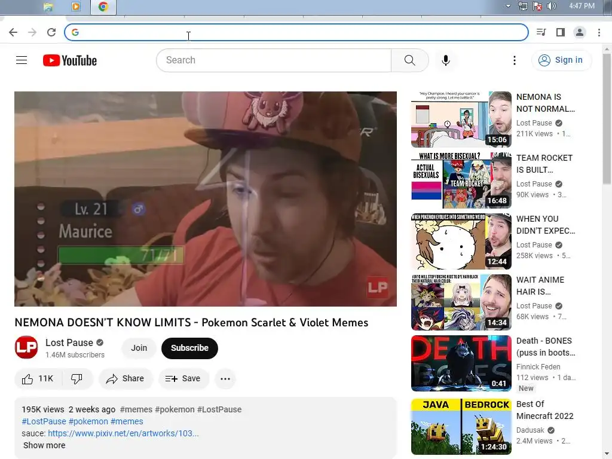This screenshot has height=459, width=612.
Task: Reload the page with the refresh icon
Action: coord(51,32)
